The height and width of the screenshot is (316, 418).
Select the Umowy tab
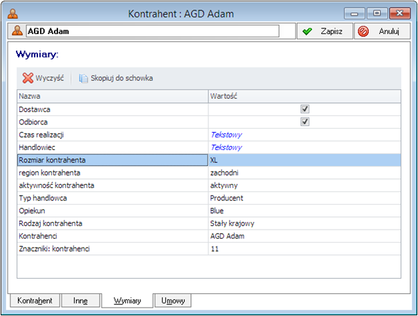pos(172,301)
